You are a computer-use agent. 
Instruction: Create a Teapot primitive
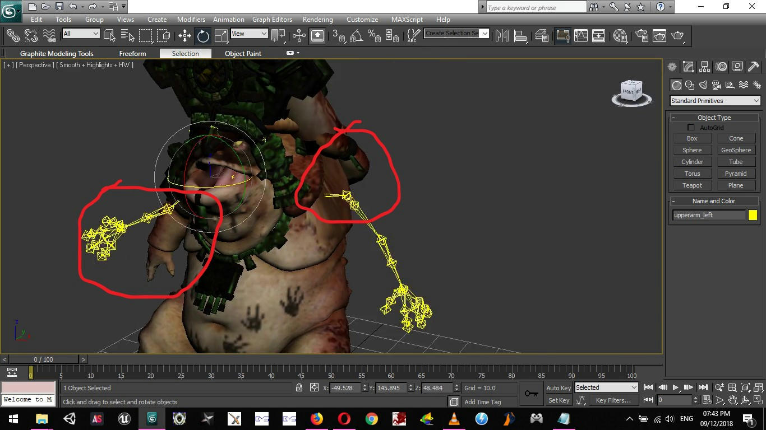692,185
